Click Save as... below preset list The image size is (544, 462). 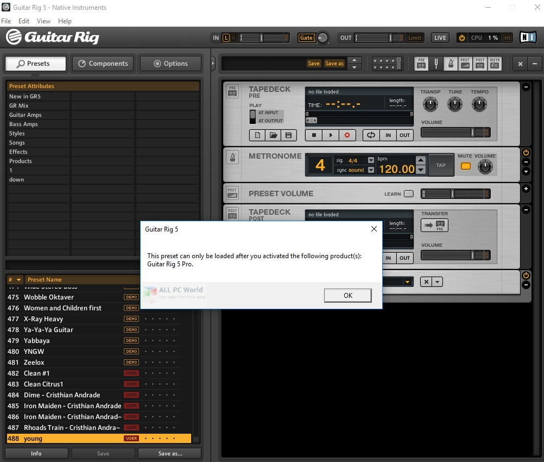click(x=170, y=453)
